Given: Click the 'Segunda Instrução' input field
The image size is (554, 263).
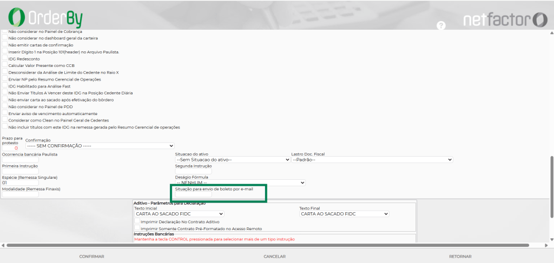Looking at the screenshot, I should (x=194, y=171).
